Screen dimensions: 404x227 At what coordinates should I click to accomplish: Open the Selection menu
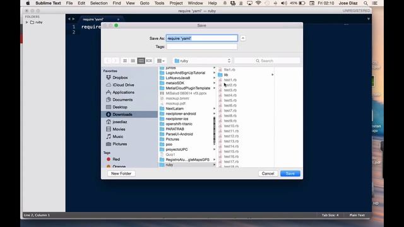pyautogui.click(x=99, y=3)
